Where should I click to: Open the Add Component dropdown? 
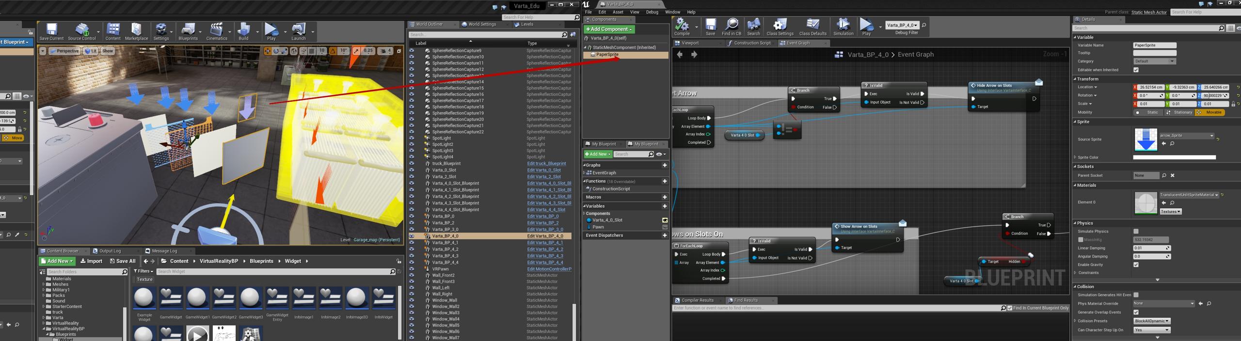[609, 29]
